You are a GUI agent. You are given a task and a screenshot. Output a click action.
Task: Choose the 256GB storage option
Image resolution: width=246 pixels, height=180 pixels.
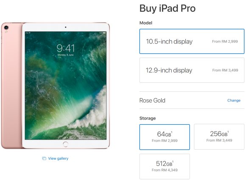click(x=219, y=137)
